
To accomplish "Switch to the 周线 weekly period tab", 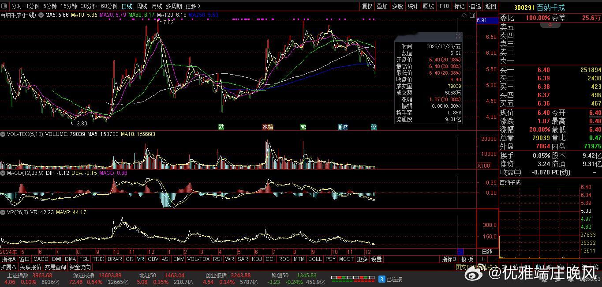I will tap(142, 6).
